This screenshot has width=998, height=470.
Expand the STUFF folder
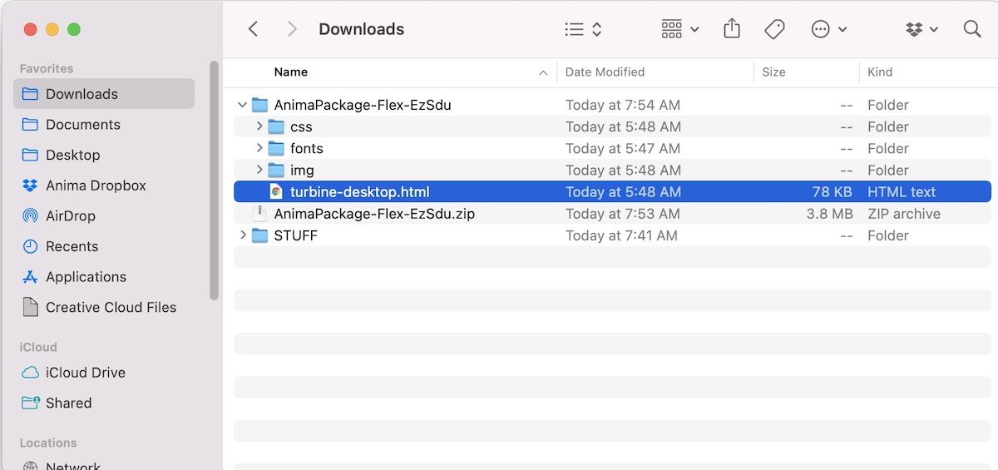point(243,235)
